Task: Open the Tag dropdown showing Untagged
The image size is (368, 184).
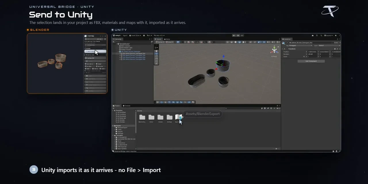Action: coord(300,45)
